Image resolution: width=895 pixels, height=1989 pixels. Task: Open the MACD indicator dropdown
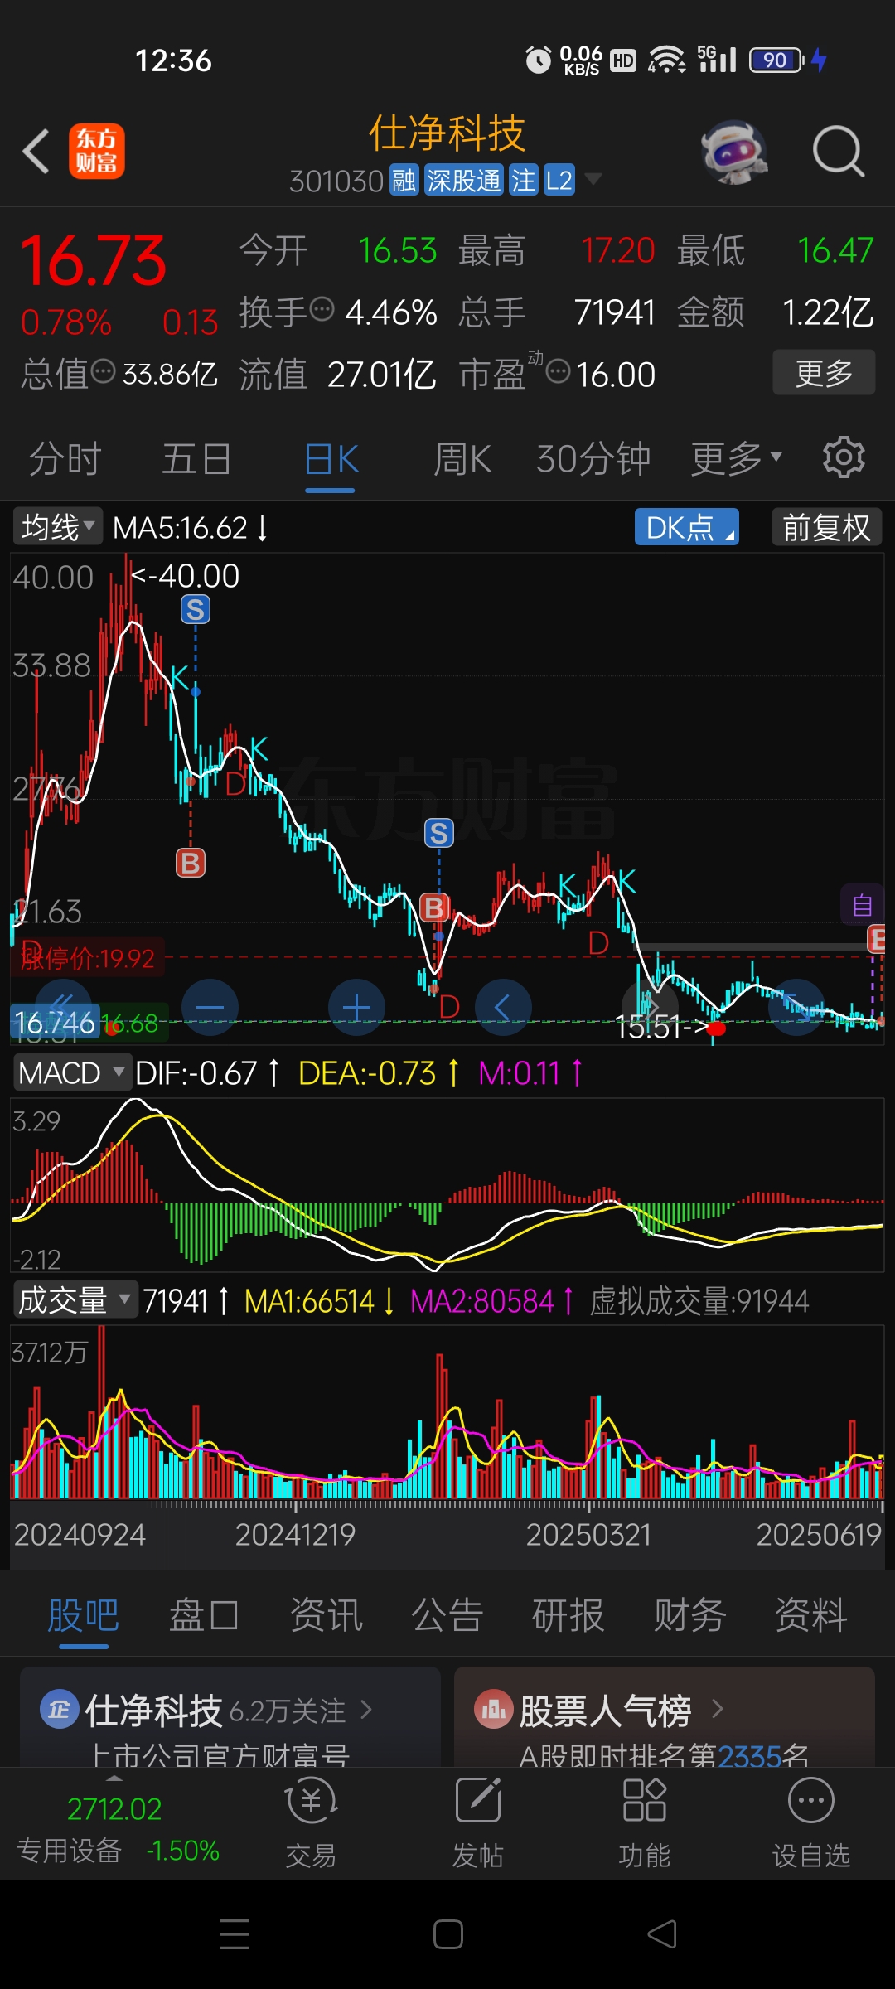click(71, 1073)
